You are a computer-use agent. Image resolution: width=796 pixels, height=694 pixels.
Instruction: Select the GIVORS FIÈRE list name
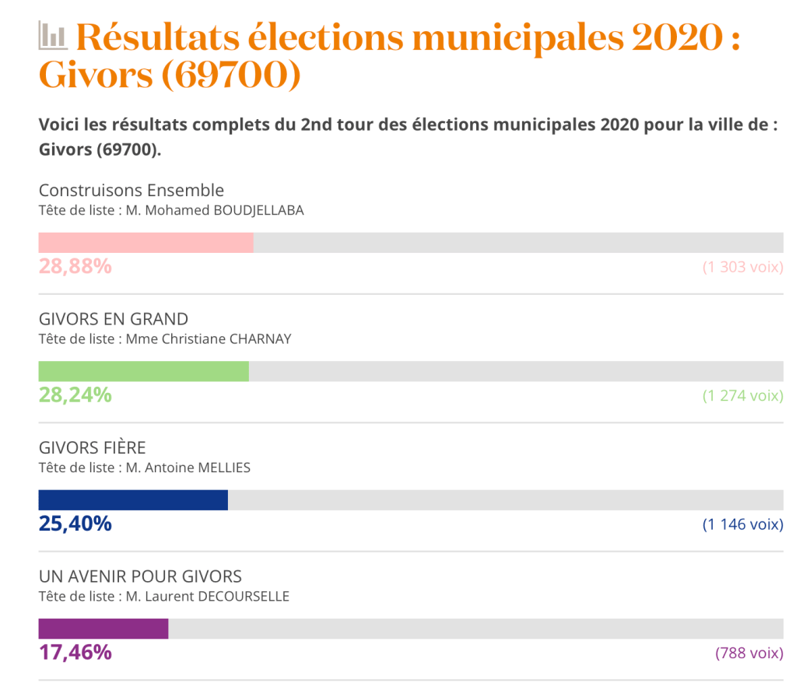(93, 448)
